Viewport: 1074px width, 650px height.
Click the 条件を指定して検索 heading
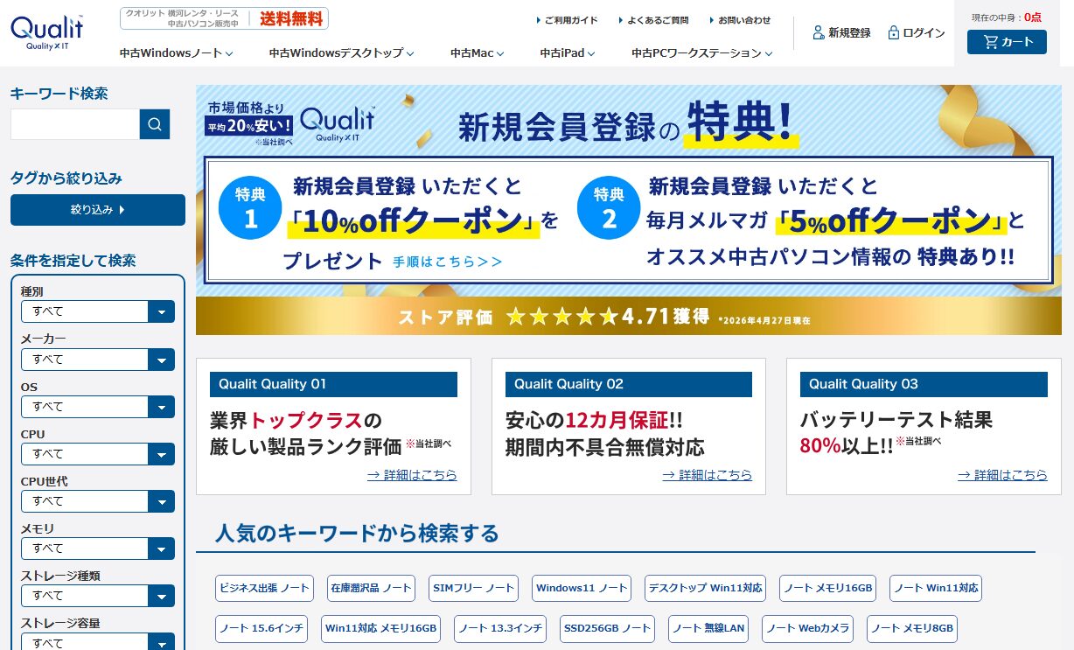[73, 260]
